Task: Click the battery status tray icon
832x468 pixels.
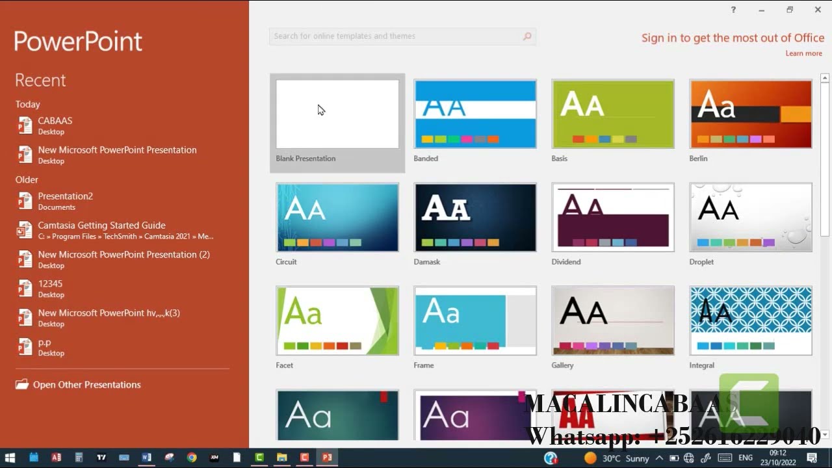Action: (674, 458)
